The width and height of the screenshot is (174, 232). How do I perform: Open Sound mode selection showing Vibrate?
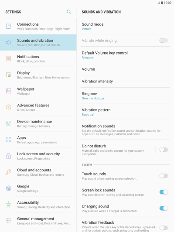click(125, 26)
